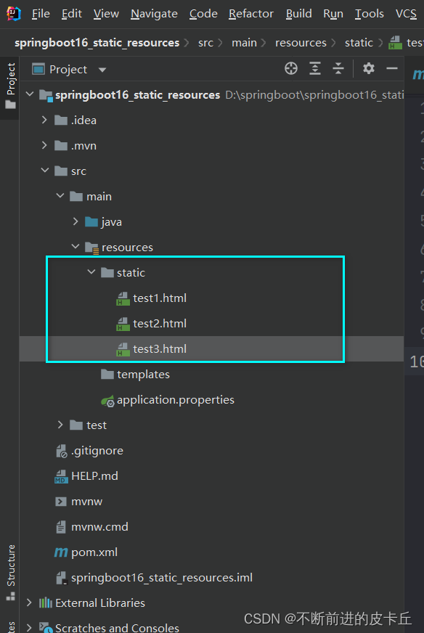Click the External Libraries icon
Screen dimensions: 424x633
pos(46,603)
